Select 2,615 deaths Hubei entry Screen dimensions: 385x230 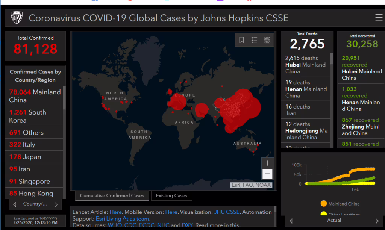pos(306,65)
